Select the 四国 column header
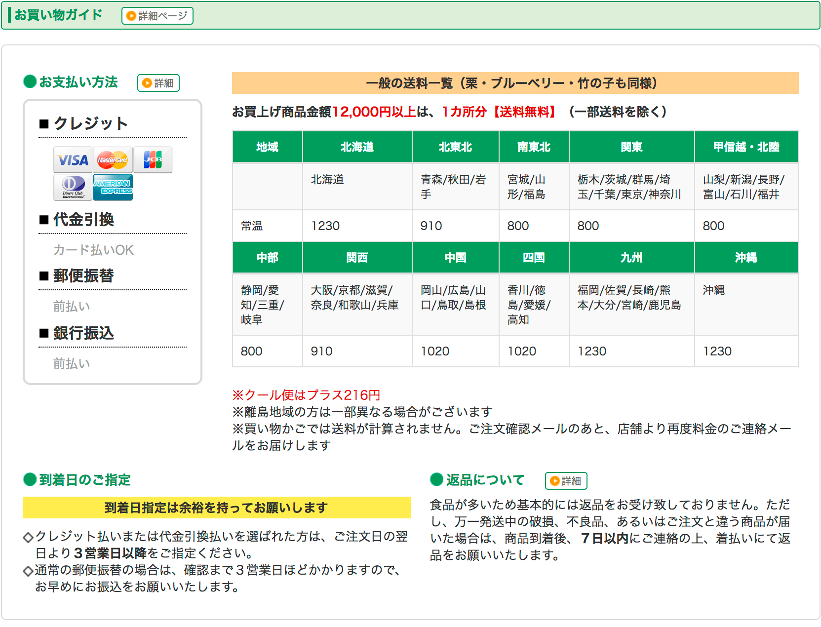Screen dimensions: 821x627 pos(534,257)
